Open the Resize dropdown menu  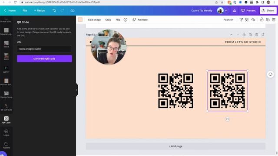[x=40, y=10]
